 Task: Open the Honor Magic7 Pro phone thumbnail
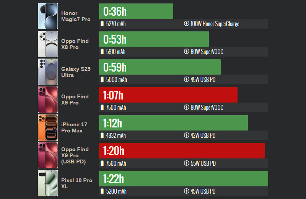point(48,16)
